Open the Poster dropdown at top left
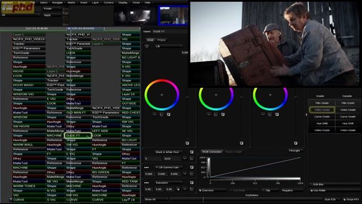This screenshot has height=204, width=362. pos(52,8)
